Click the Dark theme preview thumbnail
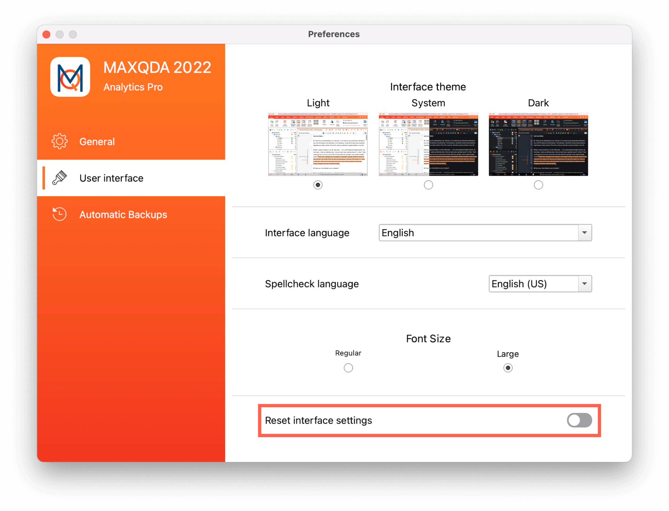 [x=538, y=144]
